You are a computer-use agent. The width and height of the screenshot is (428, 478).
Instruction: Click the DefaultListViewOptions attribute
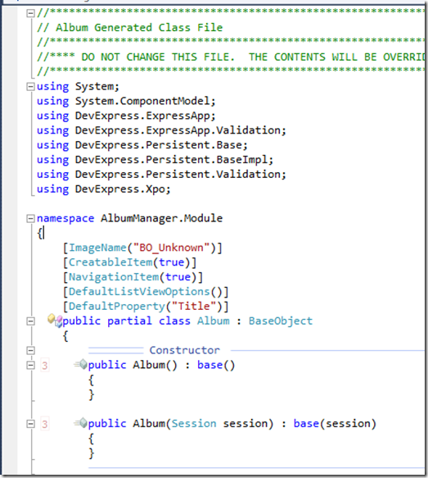[139, 292]
